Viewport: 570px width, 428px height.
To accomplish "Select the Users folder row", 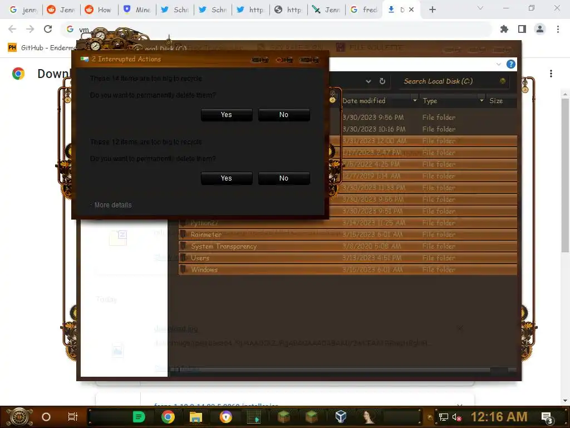I will click(x=347, y=257).
